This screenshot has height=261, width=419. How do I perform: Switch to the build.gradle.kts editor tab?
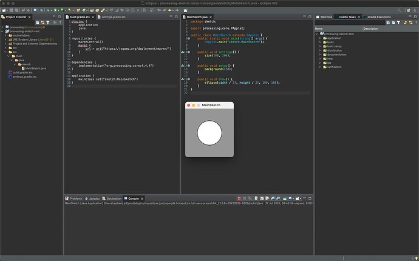point(80,17)
